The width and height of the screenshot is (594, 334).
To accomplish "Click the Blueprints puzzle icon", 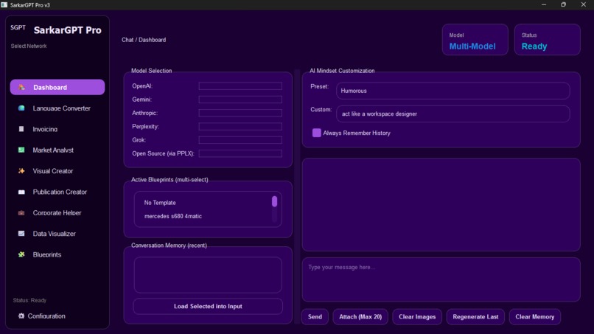I will tap(21, 254).
